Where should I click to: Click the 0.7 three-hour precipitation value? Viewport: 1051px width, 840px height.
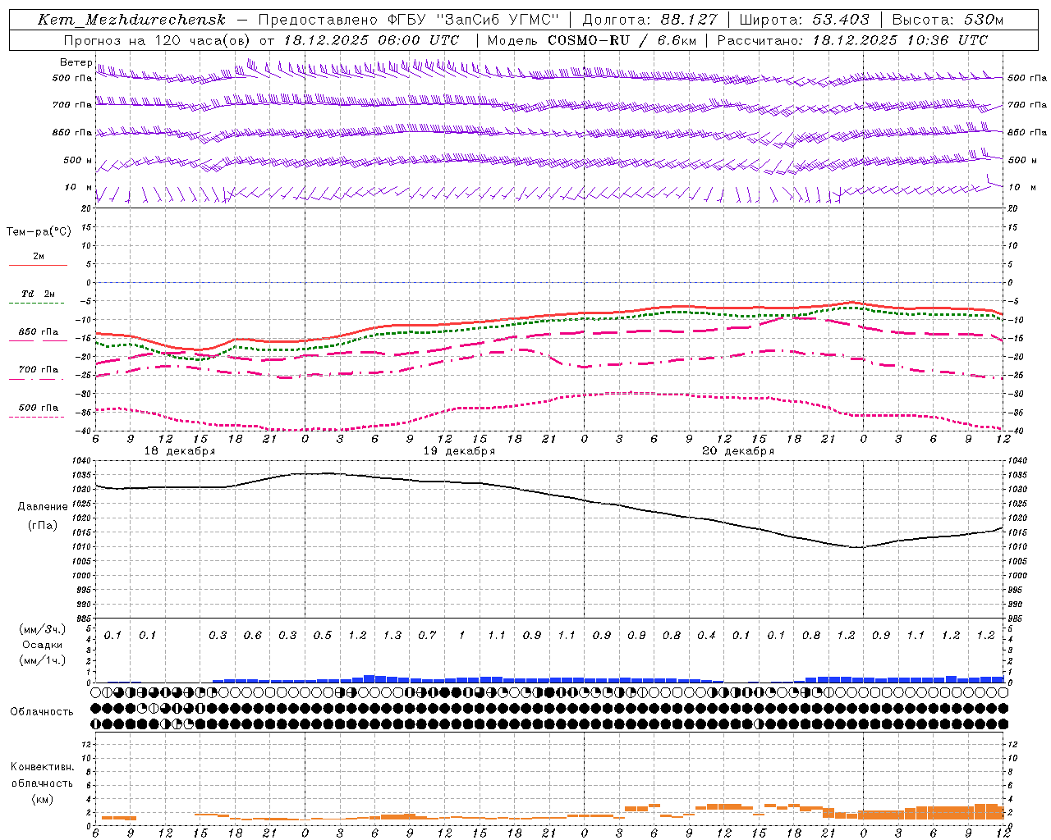coord(427,636)
